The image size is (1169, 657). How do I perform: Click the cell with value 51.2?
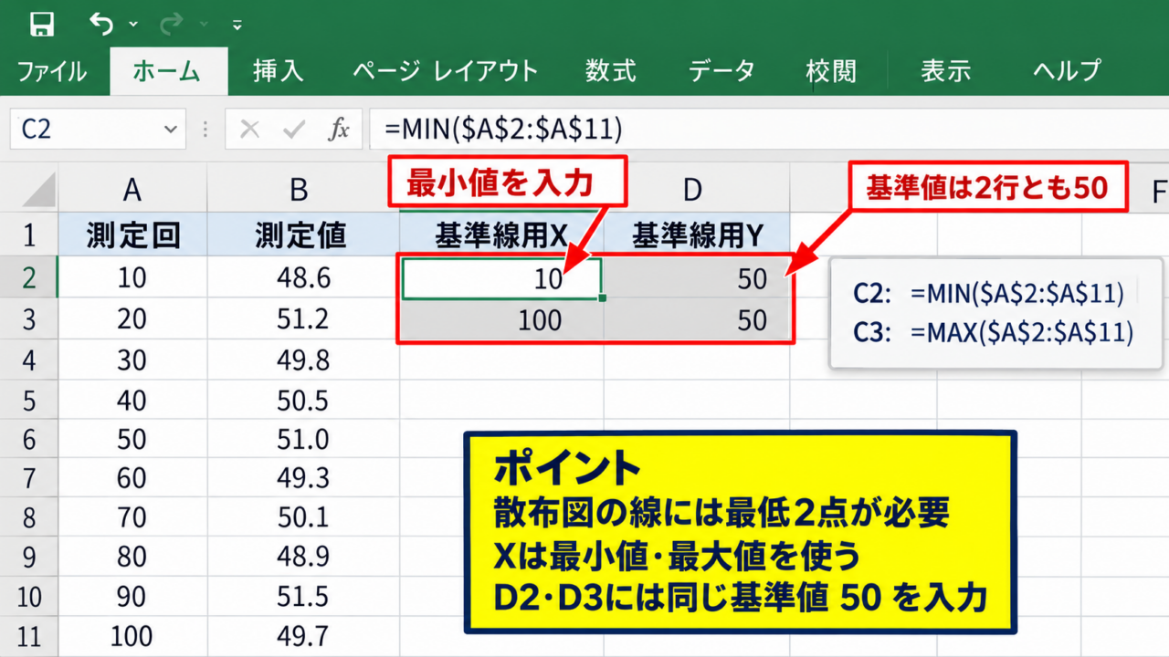(304, 320)
